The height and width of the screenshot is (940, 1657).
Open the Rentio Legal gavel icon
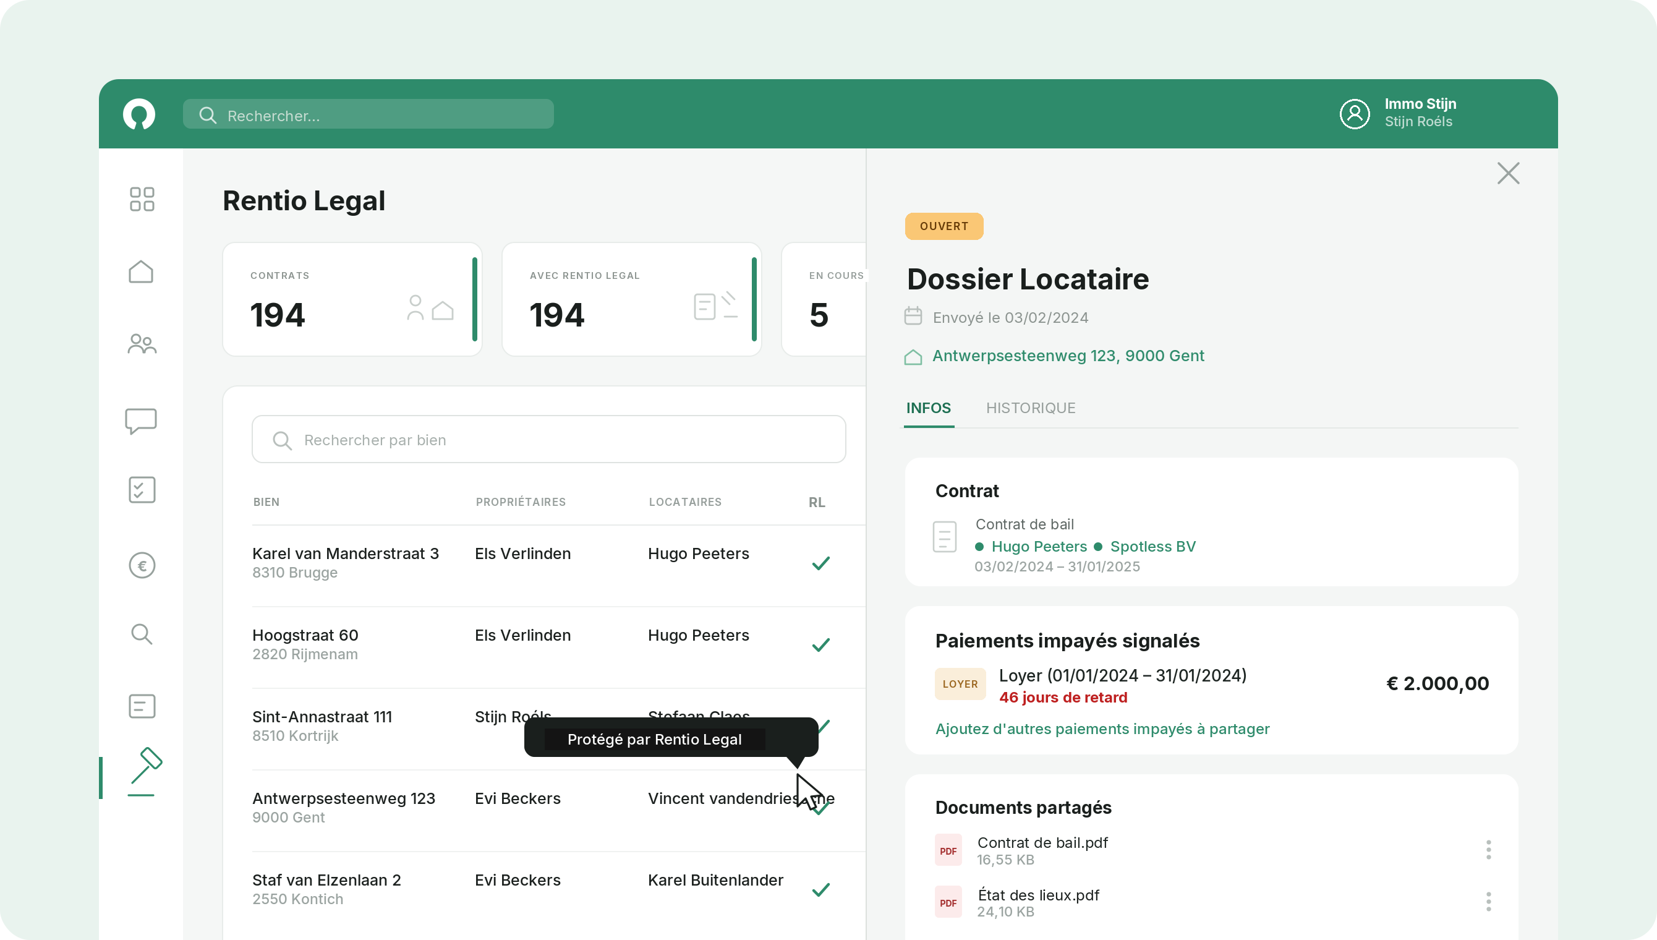coord(145,772)
